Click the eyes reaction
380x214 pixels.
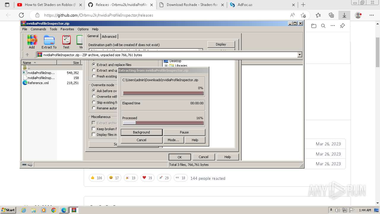coord(180,178)
